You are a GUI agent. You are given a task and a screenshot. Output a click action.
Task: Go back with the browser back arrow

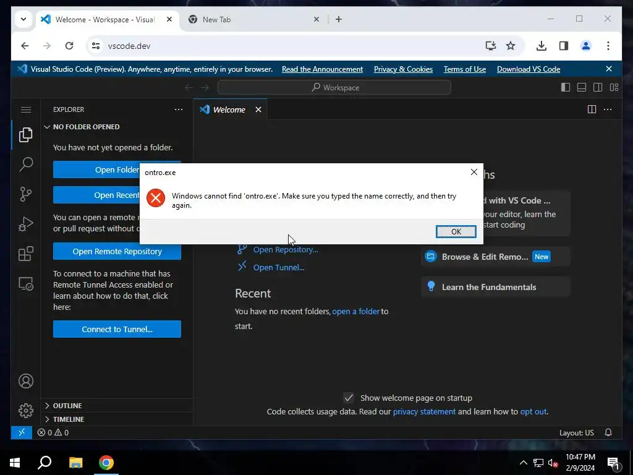[x=25, y=46]
